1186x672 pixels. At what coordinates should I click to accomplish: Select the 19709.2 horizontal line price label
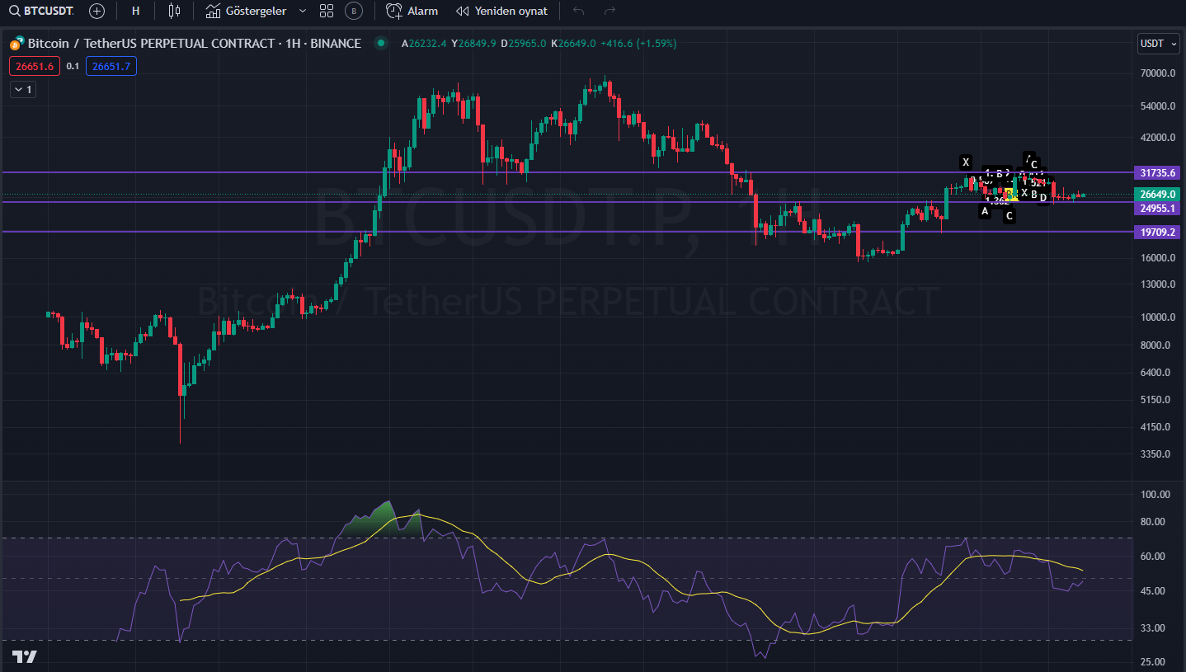(x=1158, y=233)
